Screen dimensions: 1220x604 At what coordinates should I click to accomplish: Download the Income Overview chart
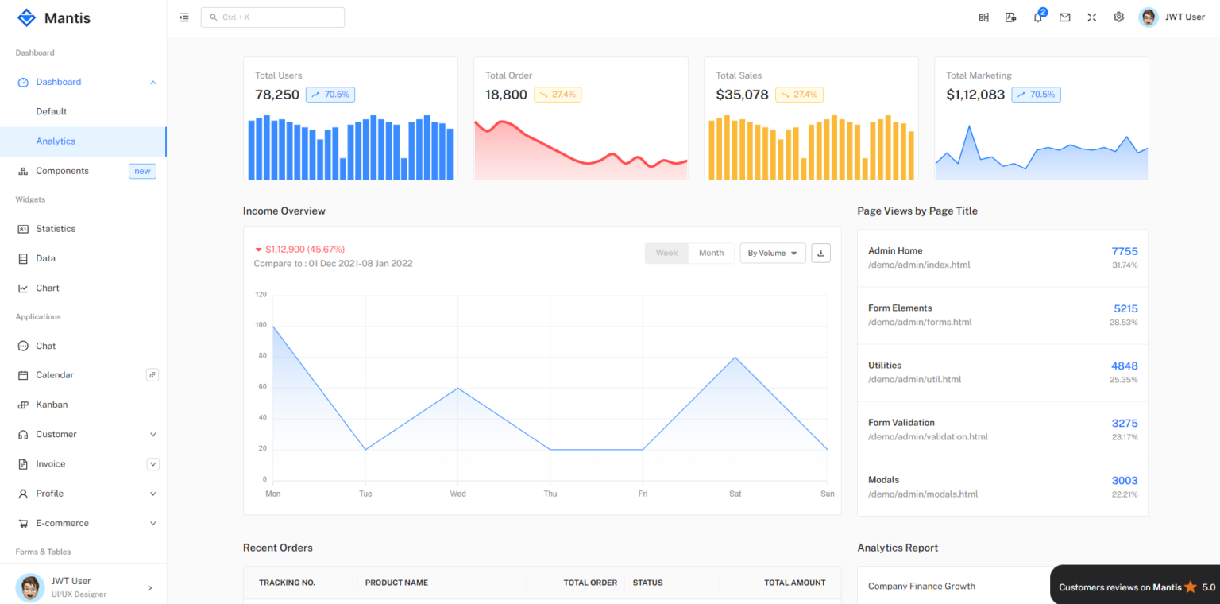pyautogui.click(x=820, y=253)
